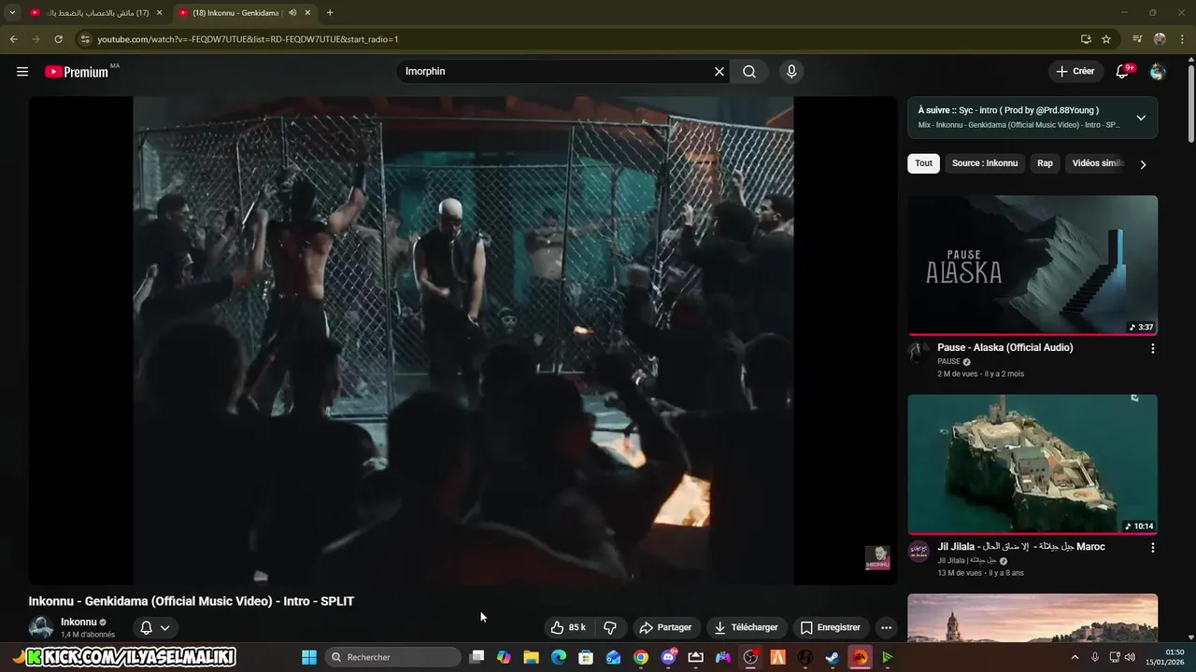Open PAUSE channel avatar

coord(918,352)
